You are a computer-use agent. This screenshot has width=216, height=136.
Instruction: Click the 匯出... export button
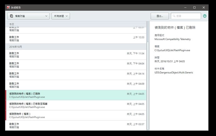coord(159,16)
